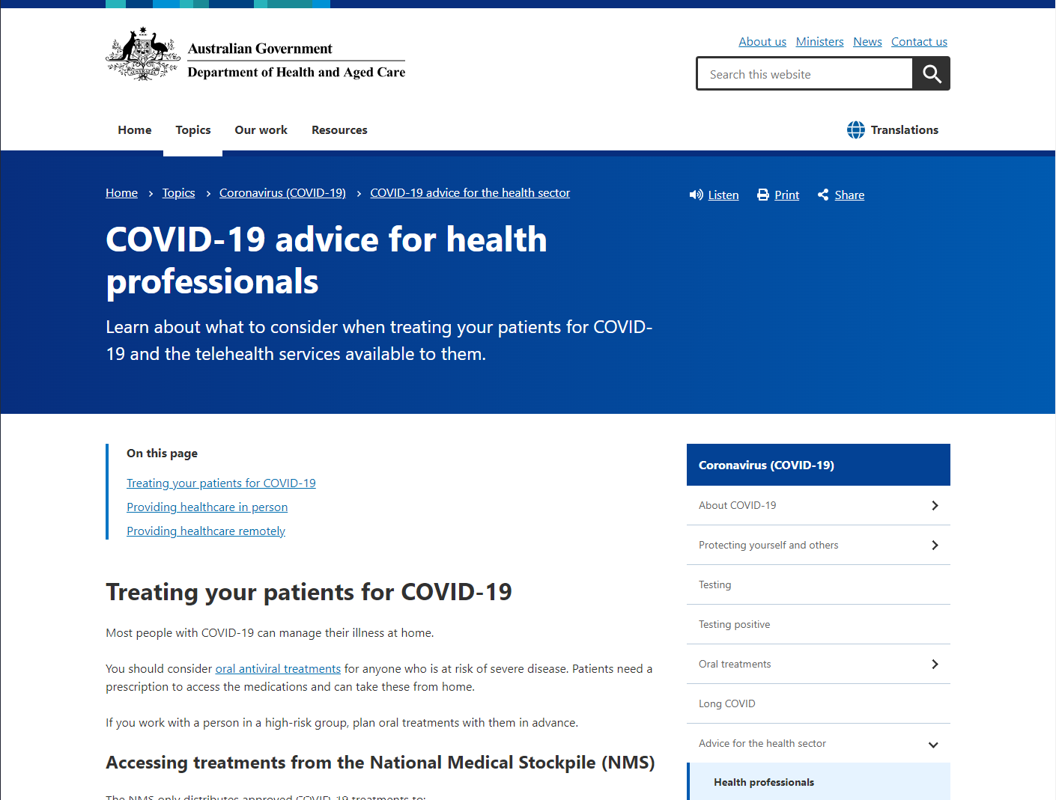This screenshot has width=1056, height=800.
Task: Jump to Providing healthcare remotely section
Action: tap(206, 531)
